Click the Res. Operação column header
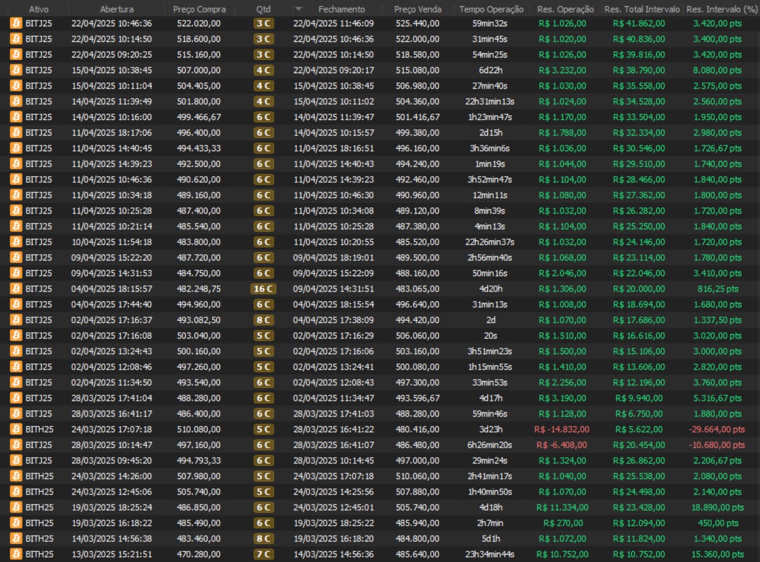 point(566,9)
